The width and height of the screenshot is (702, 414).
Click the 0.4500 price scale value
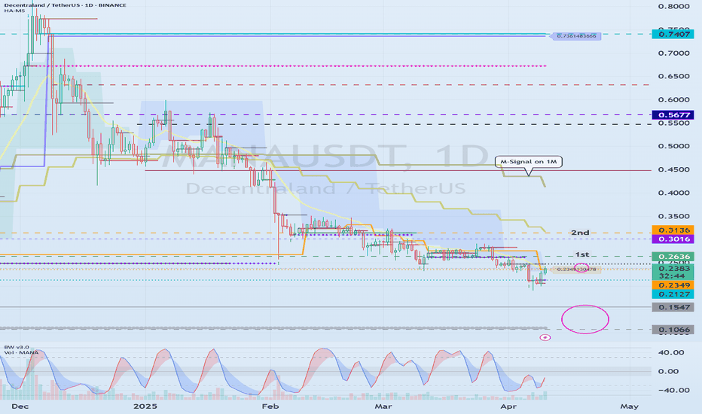674,169
